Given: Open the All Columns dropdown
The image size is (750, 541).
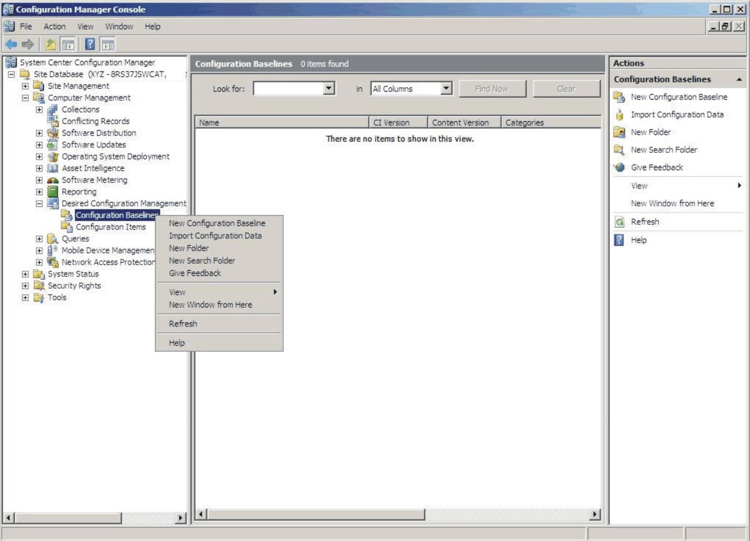Looking at the screenshot, I should point(446,88).
